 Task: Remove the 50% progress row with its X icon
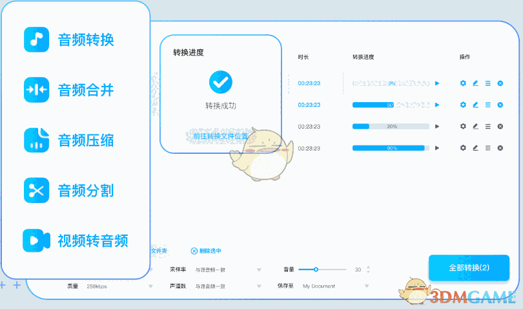(500, 105)
